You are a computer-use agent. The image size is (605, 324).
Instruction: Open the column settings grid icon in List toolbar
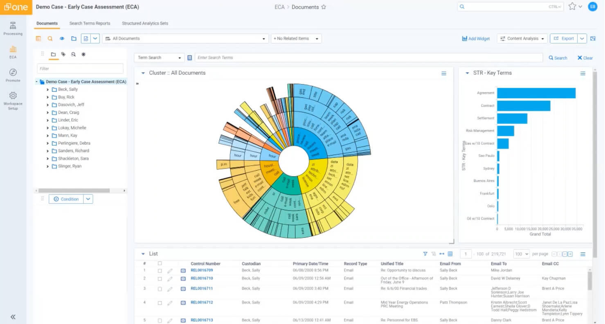[450, 254]
